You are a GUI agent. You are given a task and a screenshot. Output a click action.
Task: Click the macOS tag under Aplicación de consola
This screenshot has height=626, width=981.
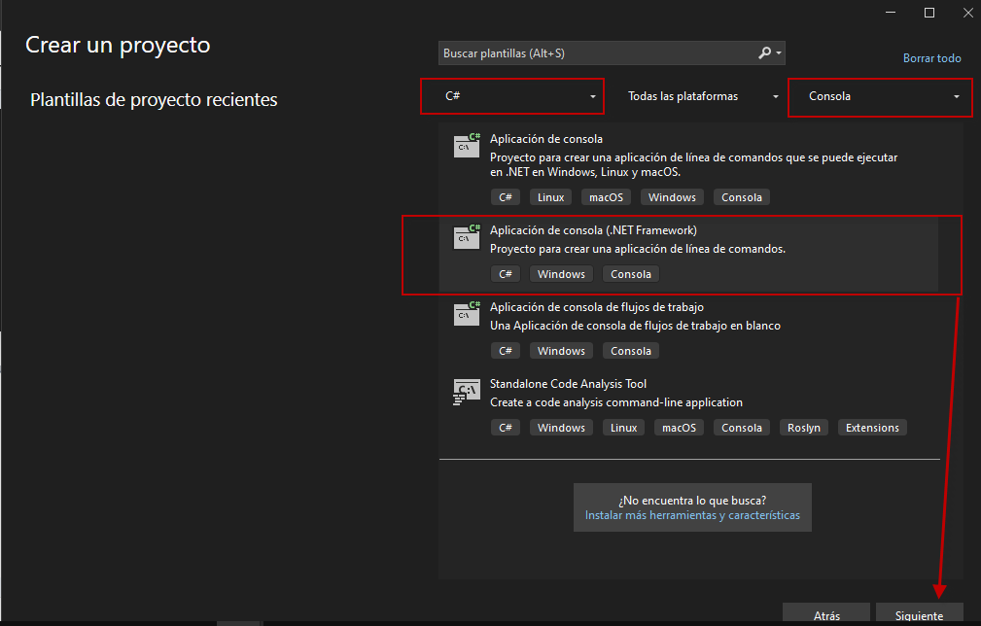click(607, 197)
